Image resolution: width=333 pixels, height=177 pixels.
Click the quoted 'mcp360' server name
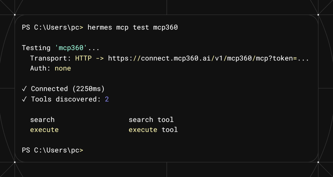(x=71, y=48)
